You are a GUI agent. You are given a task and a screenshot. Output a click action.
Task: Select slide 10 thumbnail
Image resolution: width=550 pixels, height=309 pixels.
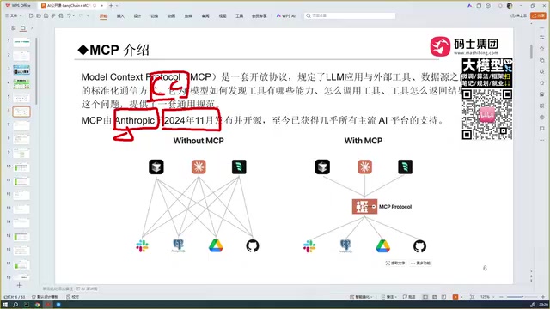click(x=21, y=167)
